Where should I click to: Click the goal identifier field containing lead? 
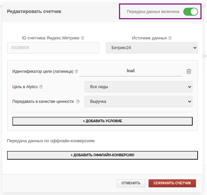(131, 71)
